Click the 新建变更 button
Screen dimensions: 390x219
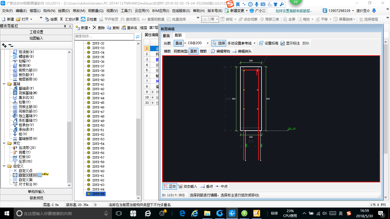click(x=235, y=11)
